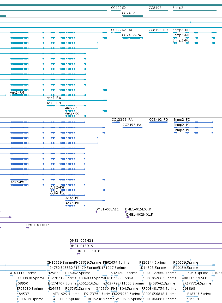Select EST IP10159.5prime
This screenshot has height=303, width=222.
click(185, 268)
